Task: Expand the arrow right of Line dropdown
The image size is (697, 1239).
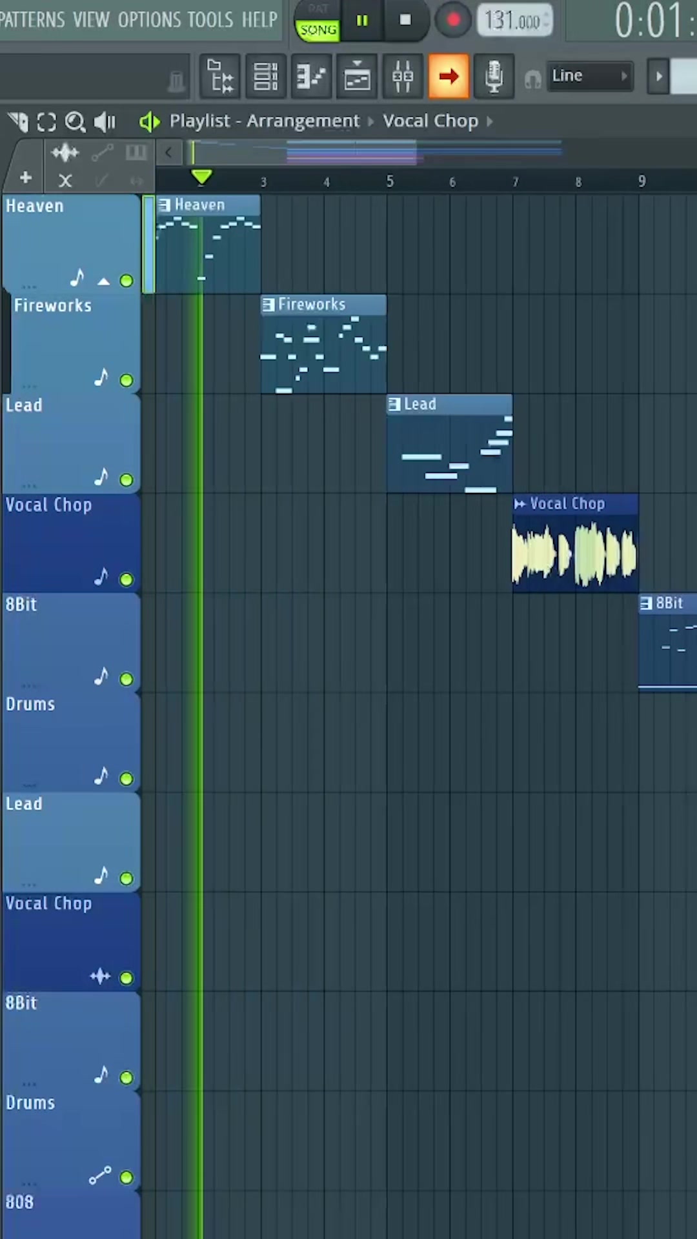Action: [658, 76]
